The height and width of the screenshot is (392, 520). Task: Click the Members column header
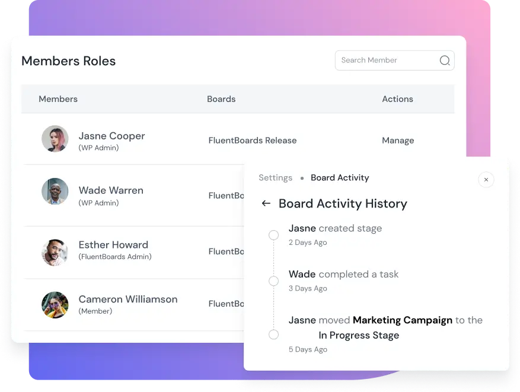pos(58,99)
